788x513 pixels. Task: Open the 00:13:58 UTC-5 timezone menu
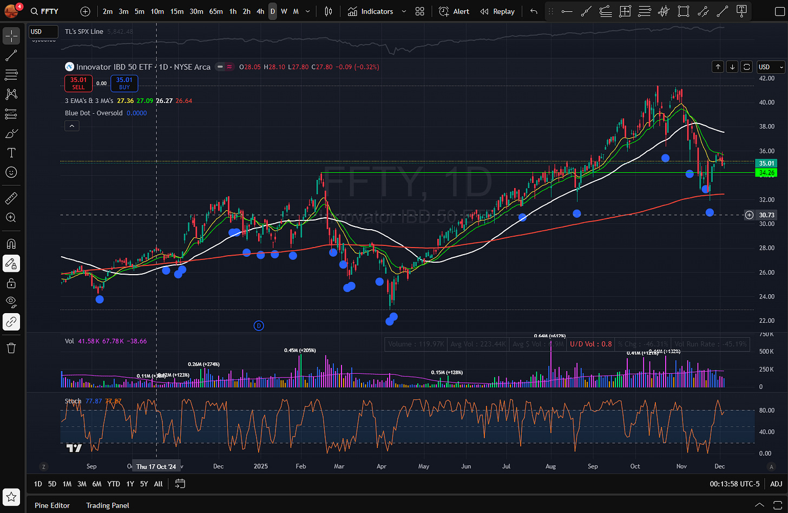point(735,484)
